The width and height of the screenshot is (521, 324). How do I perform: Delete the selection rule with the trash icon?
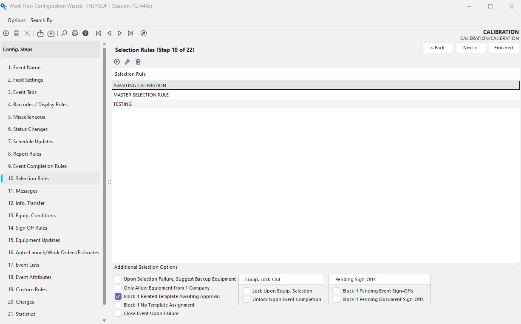click(138, 62)
